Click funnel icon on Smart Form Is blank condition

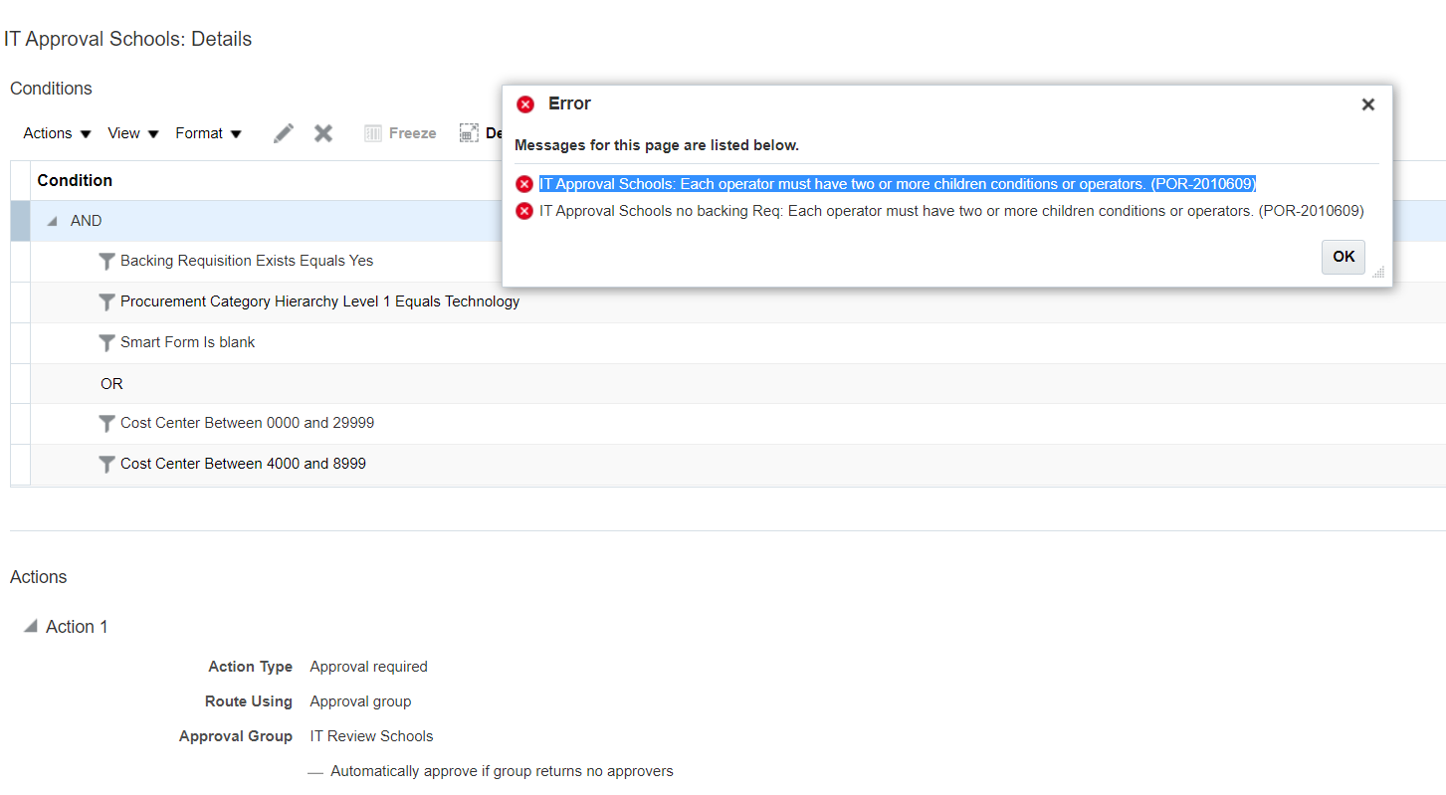point(106,342)
